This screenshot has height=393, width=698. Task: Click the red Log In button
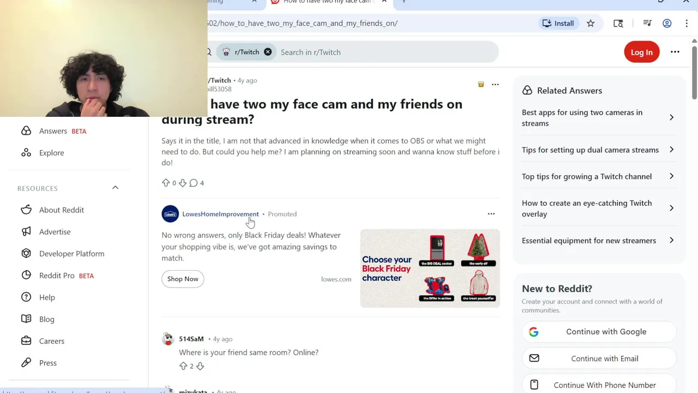tap(641, 52)
